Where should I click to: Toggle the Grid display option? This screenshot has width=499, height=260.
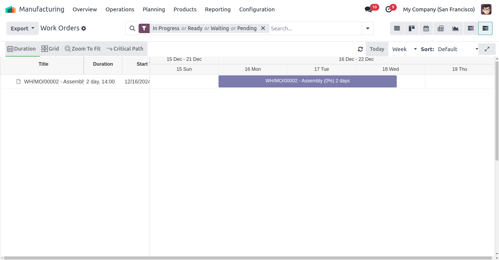(x=50, y=49)
